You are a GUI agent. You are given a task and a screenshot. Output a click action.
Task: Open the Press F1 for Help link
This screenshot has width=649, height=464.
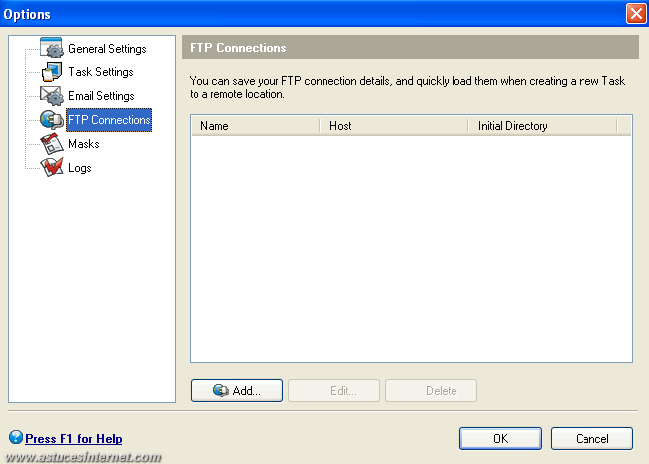(73, 439)
